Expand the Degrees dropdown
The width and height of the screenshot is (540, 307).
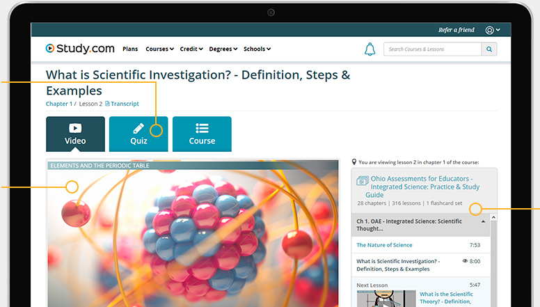223,49
